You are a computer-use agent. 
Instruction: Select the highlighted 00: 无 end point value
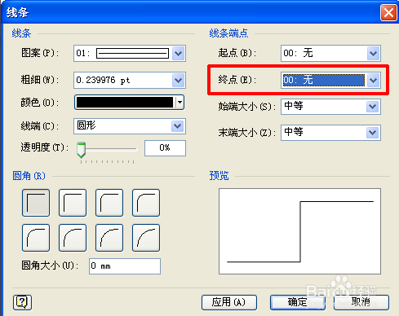click(x=324, y=80)
